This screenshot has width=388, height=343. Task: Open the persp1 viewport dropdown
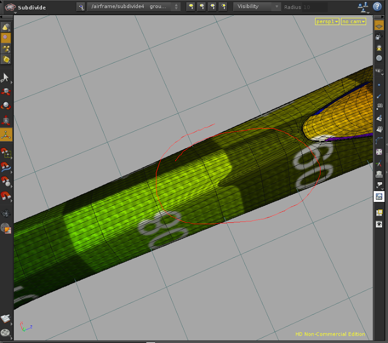tap(326, 21)
